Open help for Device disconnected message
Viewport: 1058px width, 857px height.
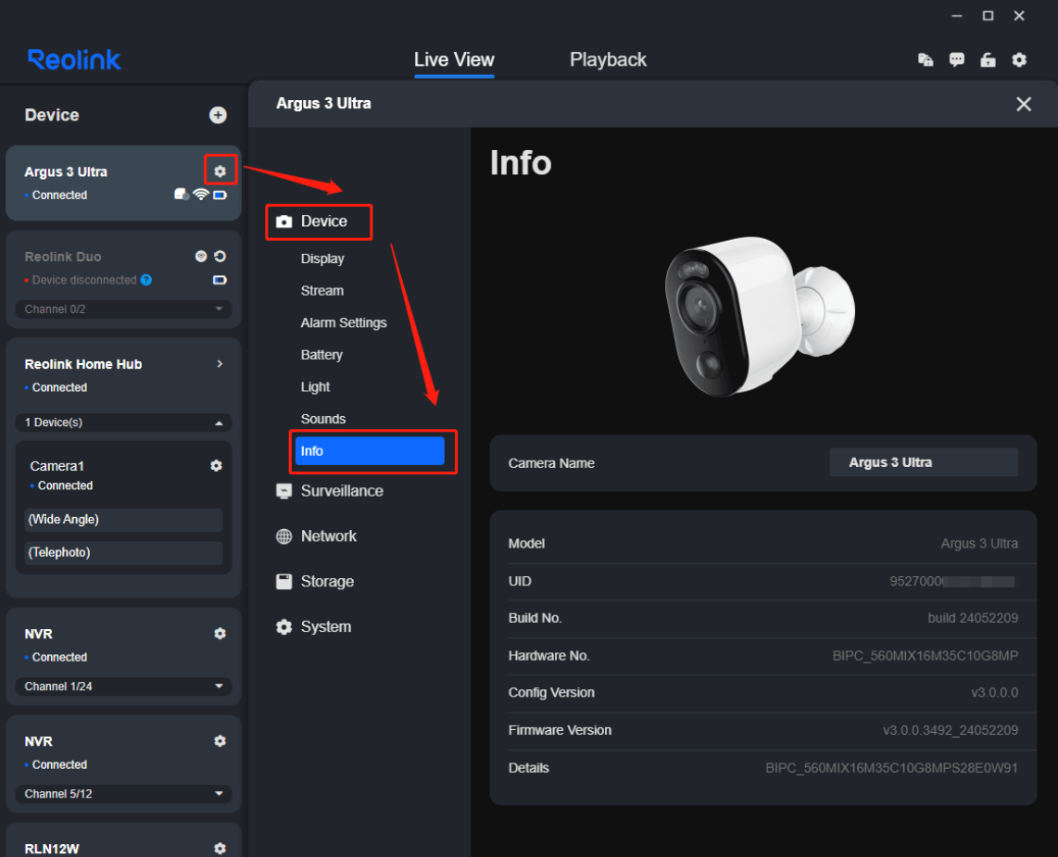tap(145, 280)
